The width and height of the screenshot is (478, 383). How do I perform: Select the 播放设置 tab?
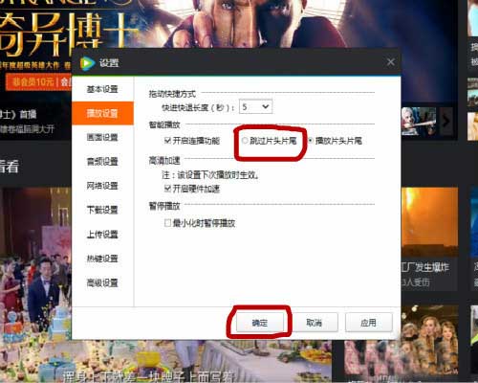pyautogui.click(x=102, y=113)
